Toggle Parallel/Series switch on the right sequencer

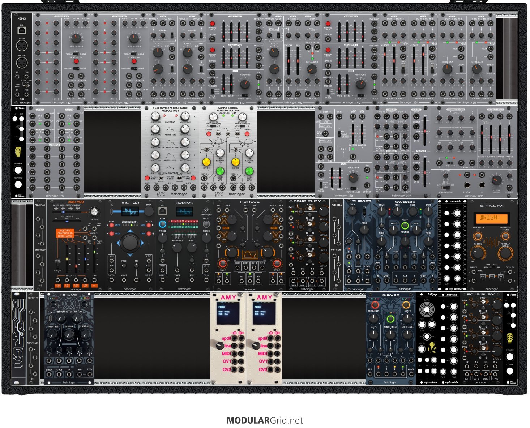[x=134, y=69]
